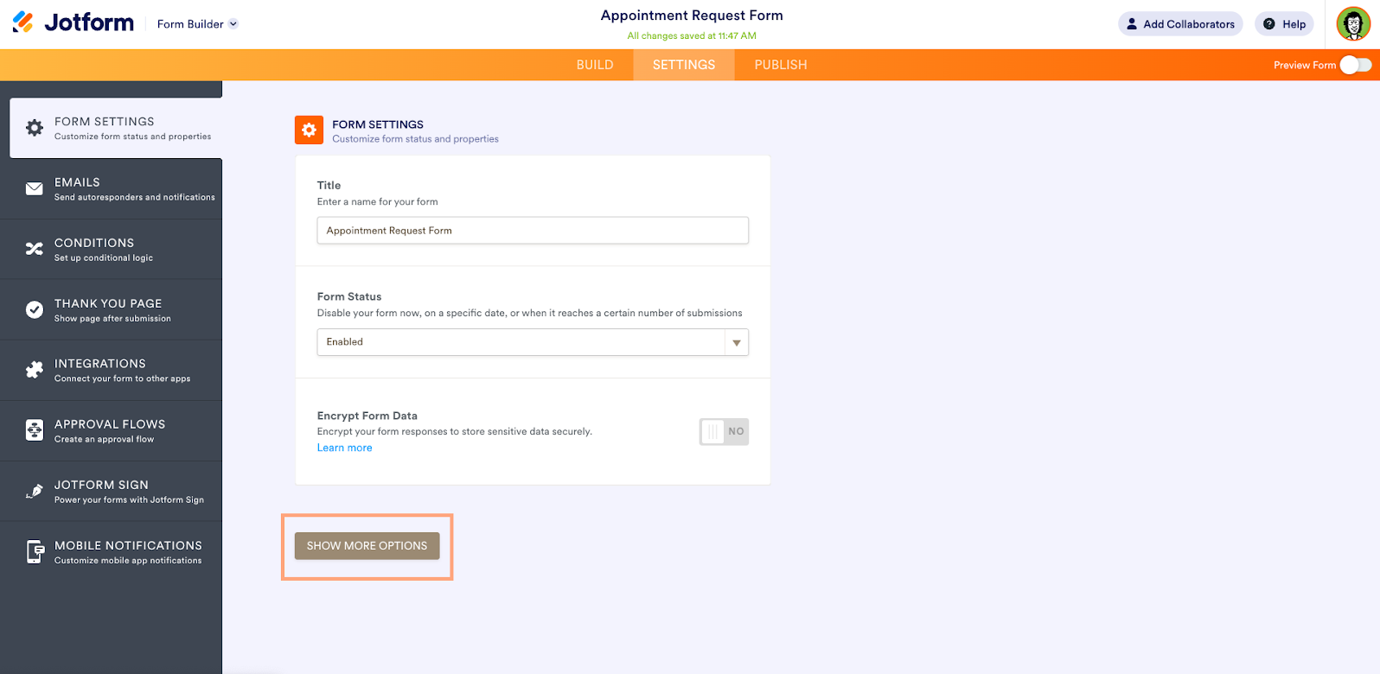Click the Thank You Page checkmark icon
1380x674 pixels.
35,309
